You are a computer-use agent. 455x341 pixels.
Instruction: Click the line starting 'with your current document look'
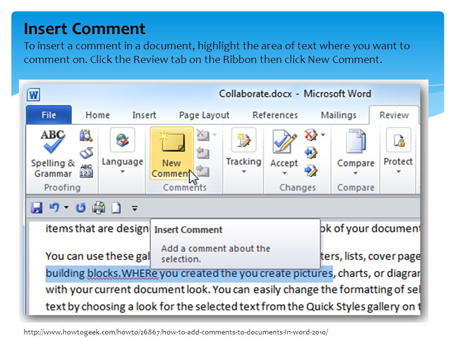233,290
